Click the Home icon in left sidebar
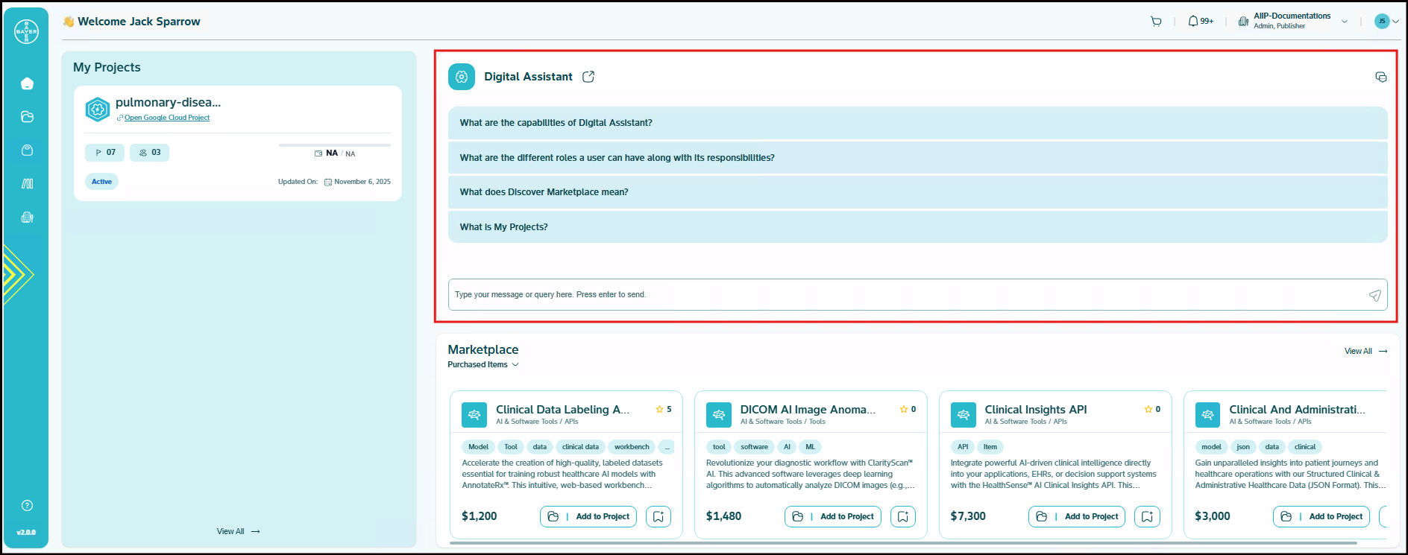 coord(27,83)
